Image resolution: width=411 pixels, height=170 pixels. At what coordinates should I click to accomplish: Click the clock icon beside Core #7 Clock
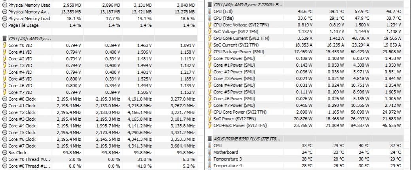pyautogui.click(x=5, y=146)
